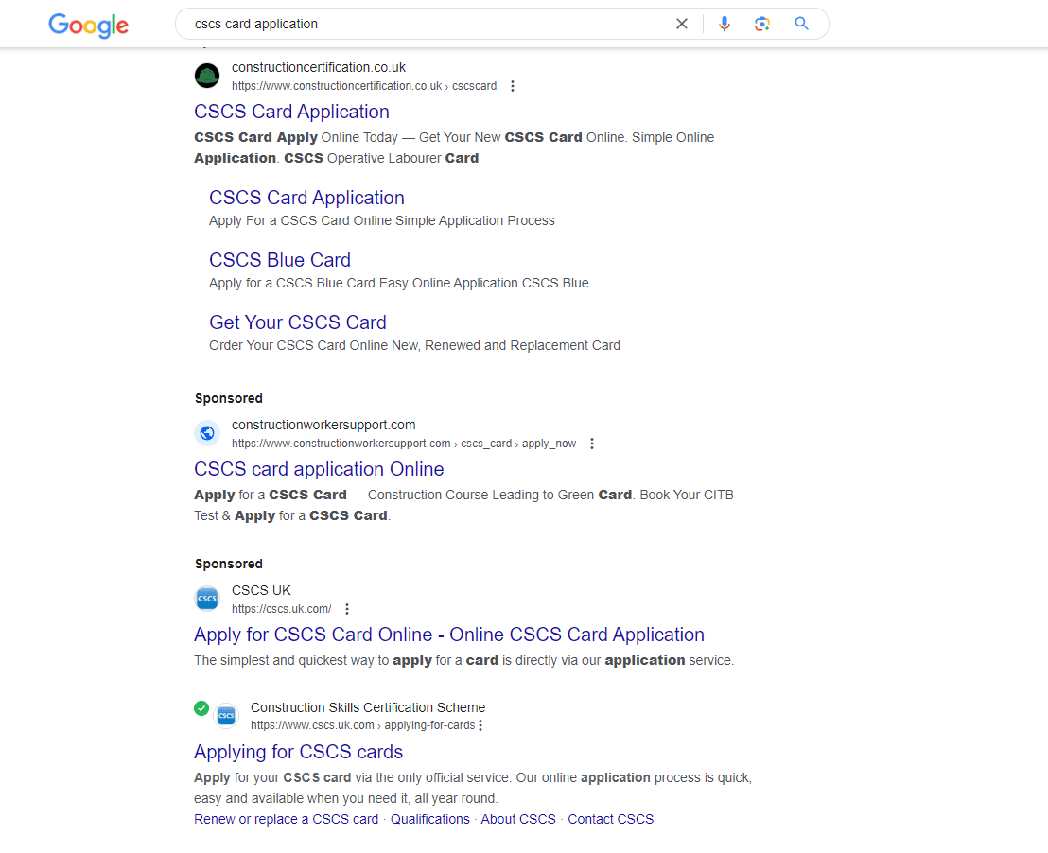Open three-dot menu for official cscs.uk.com applying-for-cards
1048x853 pixels.
[480, 725]
